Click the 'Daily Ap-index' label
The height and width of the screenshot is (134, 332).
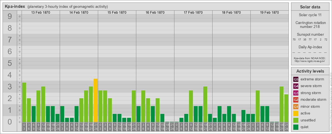point(310,47)
